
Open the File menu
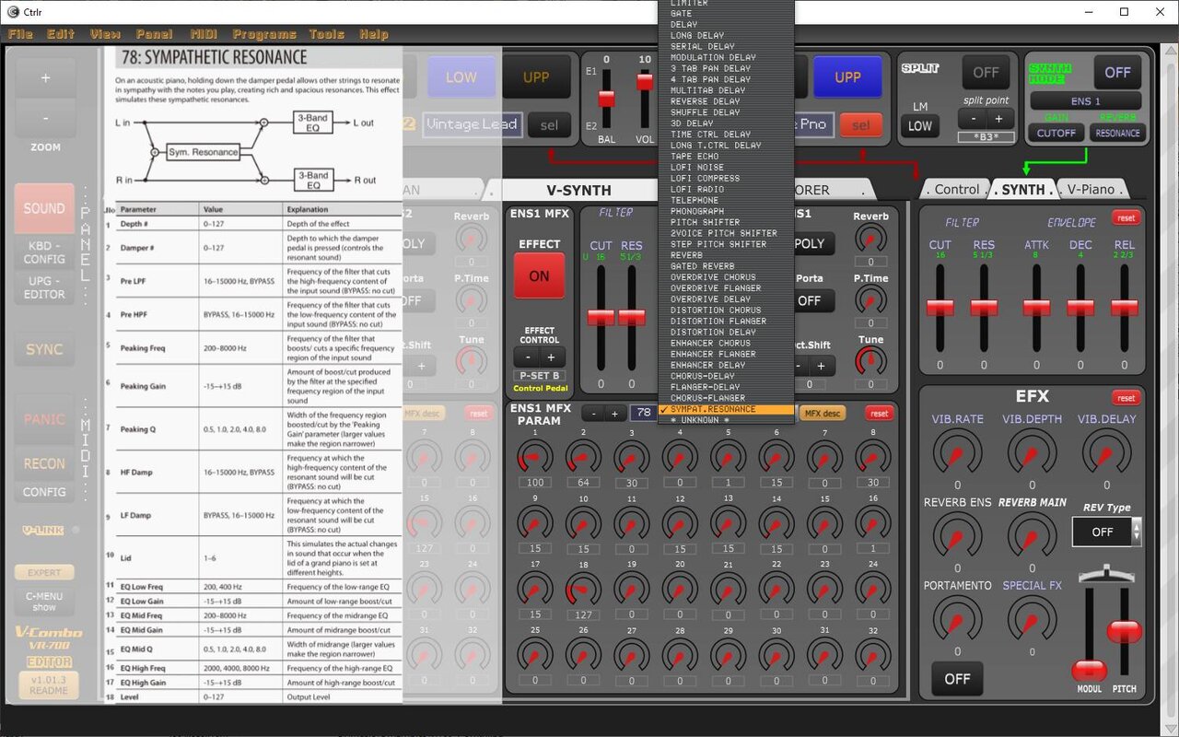click(19, 34)
